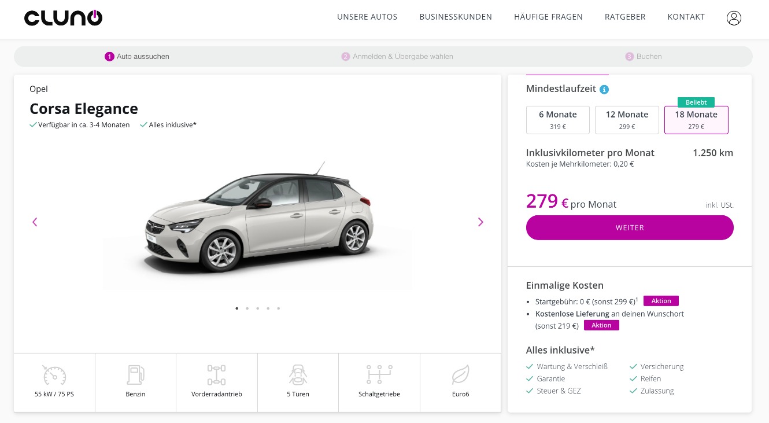
Task: Click the speedometer power icon
Action: (x=54, y=375)
